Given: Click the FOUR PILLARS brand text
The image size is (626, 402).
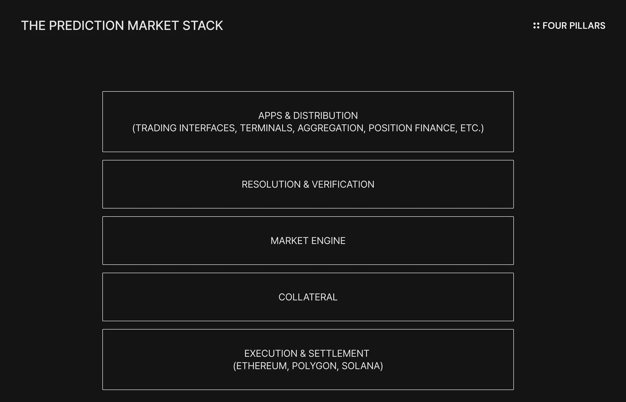Looking at the screenshot, I should (574, 26).
